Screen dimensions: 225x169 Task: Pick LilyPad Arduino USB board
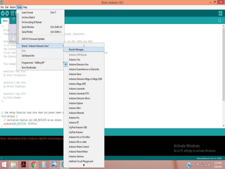pos(84,128)
